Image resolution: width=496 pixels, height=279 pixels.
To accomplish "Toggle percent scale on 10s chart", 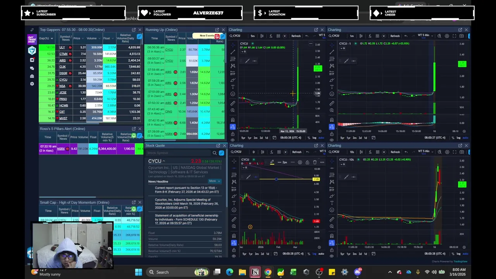I will click(x=453, y=254).
